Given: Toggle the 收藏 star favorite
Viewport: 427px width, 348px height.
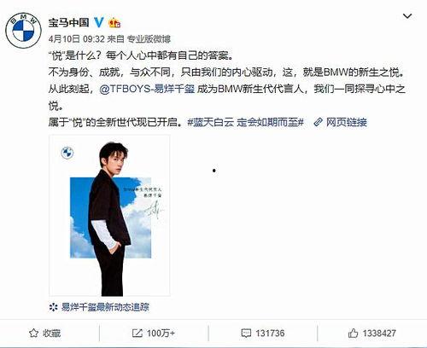Looking at the screenshot, I should [33, 333].
